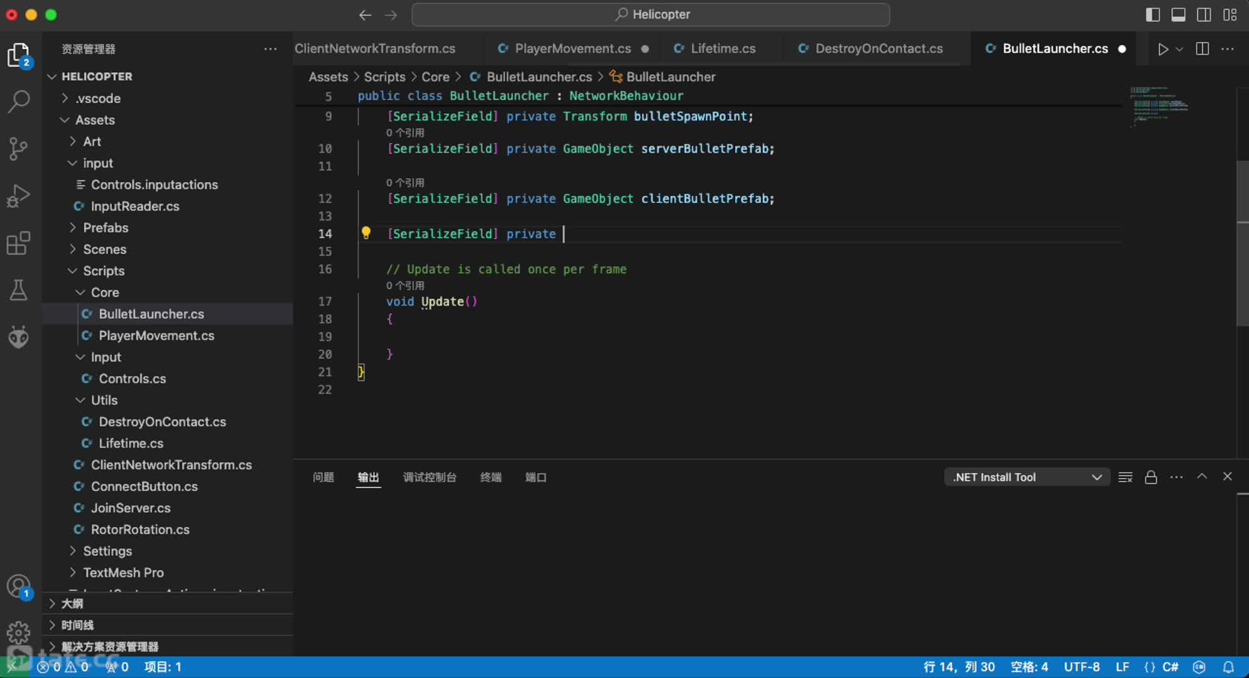The width and height of the screenshot is (1249, 678).
Task: Click the code minimap preview
Action: pyautogui.click(x=1159, y=107)
